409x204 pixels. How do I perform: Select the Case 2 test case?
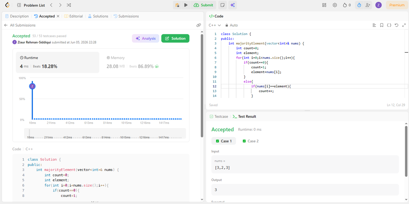[251, 141]
